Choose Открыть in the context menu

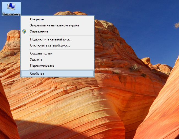[x=37, y=19]
